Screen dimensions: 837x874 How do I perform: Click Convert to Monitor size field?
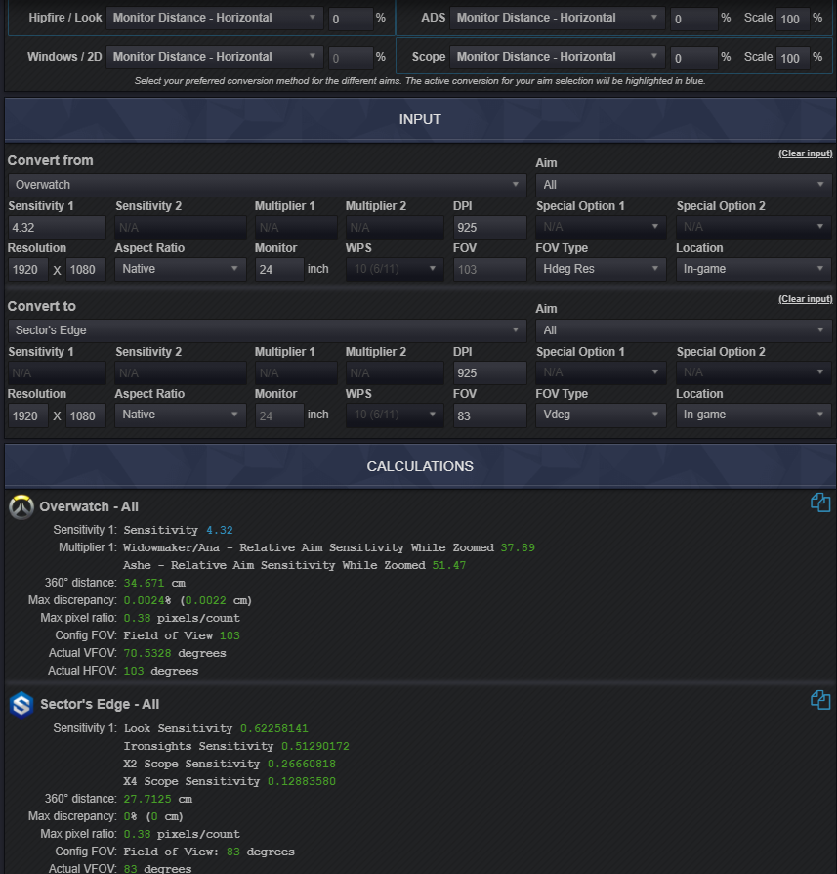point(279,415)
